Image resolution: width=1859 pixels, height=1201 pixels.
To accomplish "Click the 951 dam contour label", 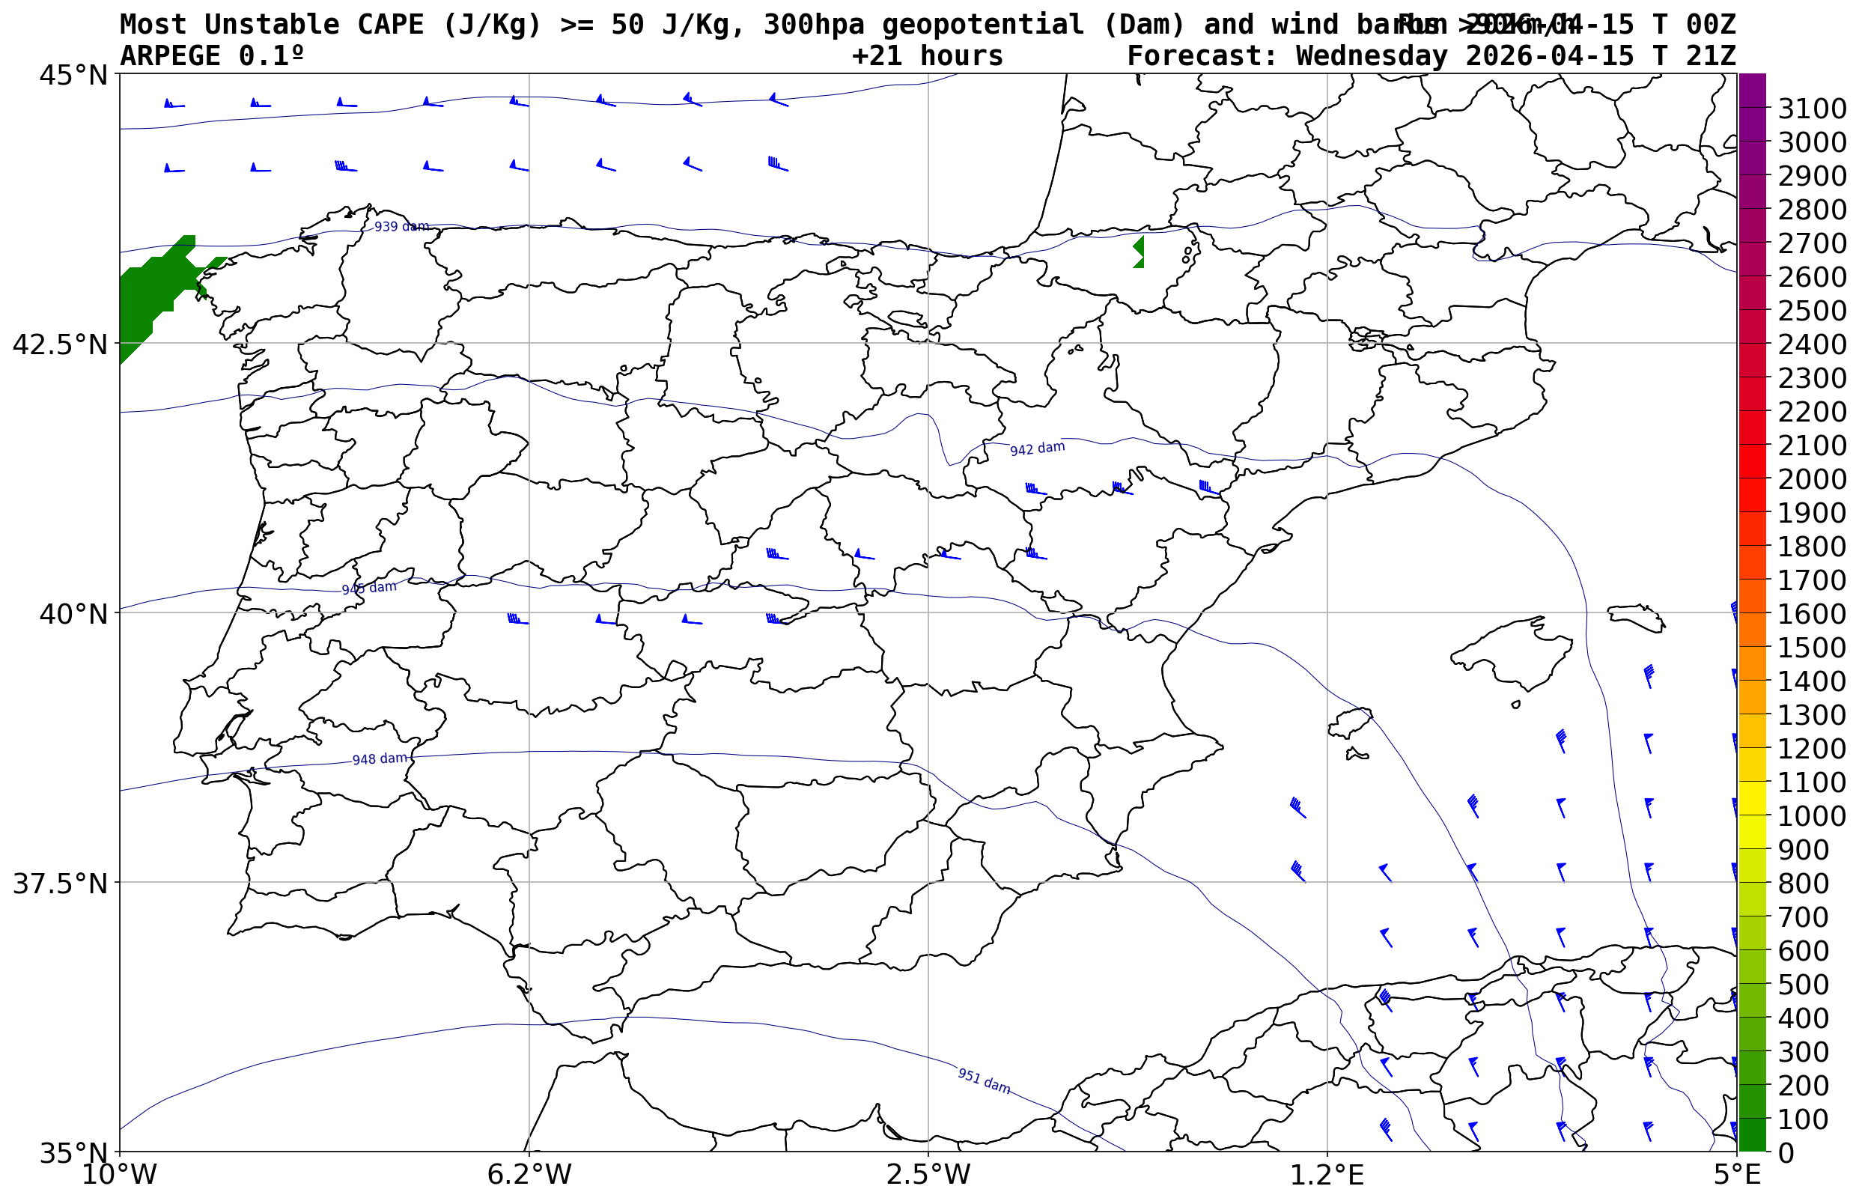I will 983,1082.
